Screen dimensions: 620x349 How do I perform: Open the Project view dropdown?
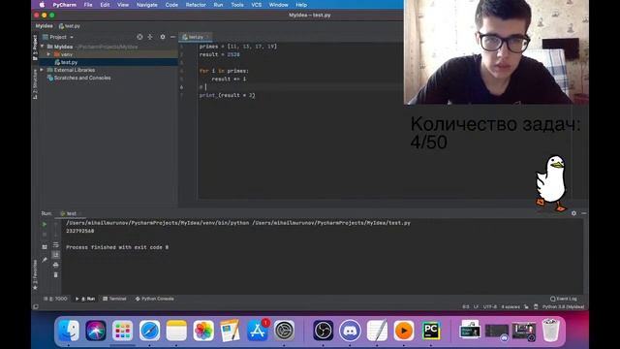click(58, 37)
